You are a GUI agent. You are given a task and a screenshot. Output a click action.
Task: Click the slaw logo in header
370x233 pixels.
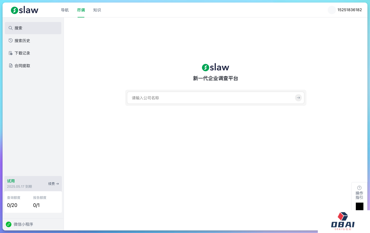click(x=25, y=10)
